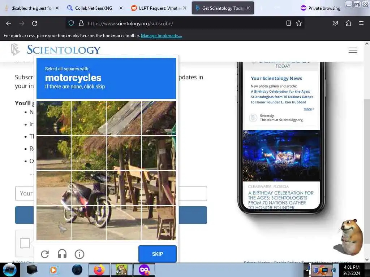Get a new captcha challenge

click(x=45, y=254)
